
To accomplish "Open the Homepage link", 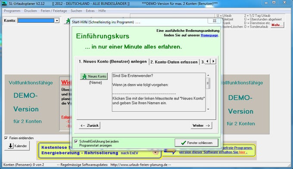I will point(209,35).
